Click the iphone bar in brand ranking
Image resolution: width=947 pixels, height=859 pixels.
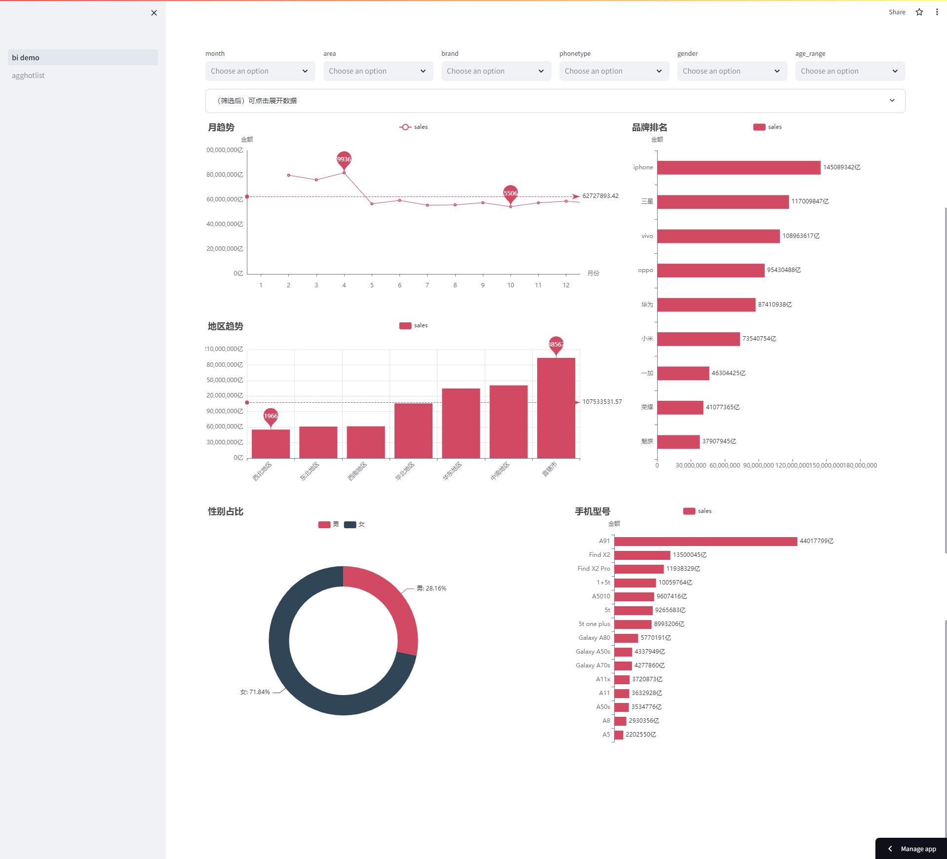739,167
